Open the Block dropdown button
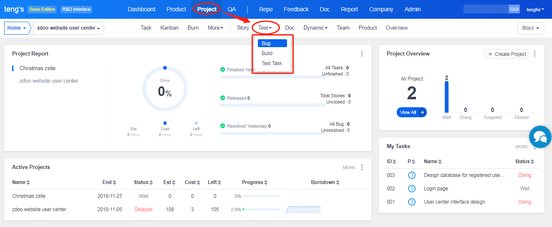Image resolution: width=552 pixels, height=227 pixels. pyautogui.click(x=530, y=28)
